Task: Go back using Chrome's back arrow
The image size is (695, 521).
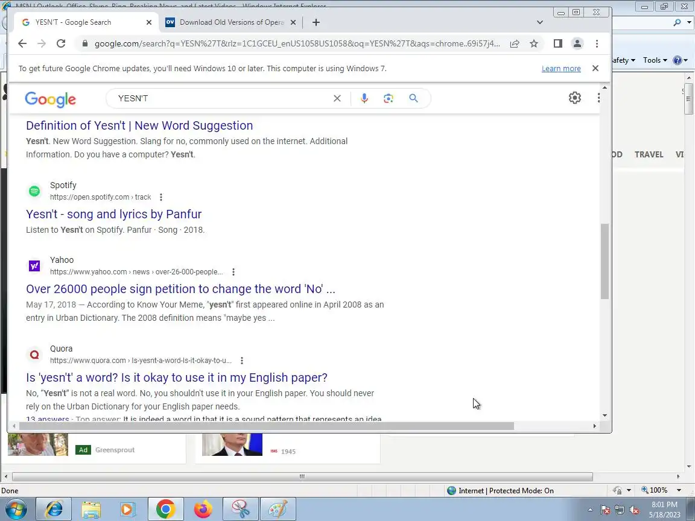Action: pos(22,43)
